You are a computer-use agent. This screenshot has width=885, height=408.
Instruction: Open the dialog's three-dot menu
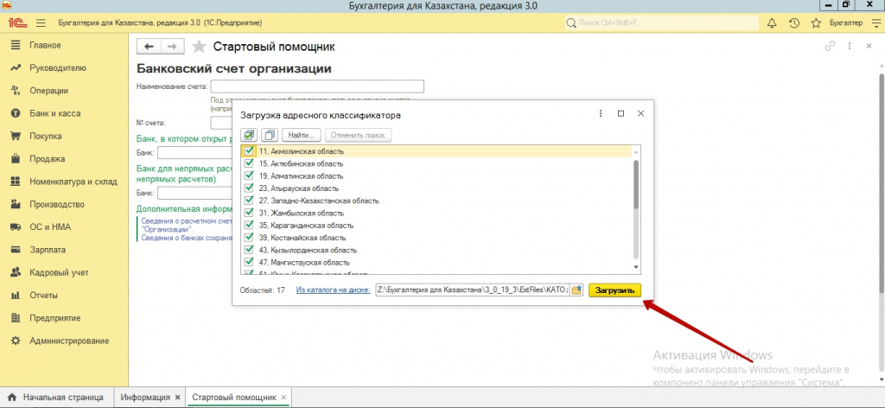click(x=601, y=113)
